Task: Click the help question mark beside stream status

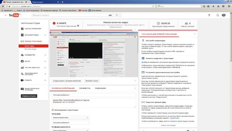Action: 78,26
